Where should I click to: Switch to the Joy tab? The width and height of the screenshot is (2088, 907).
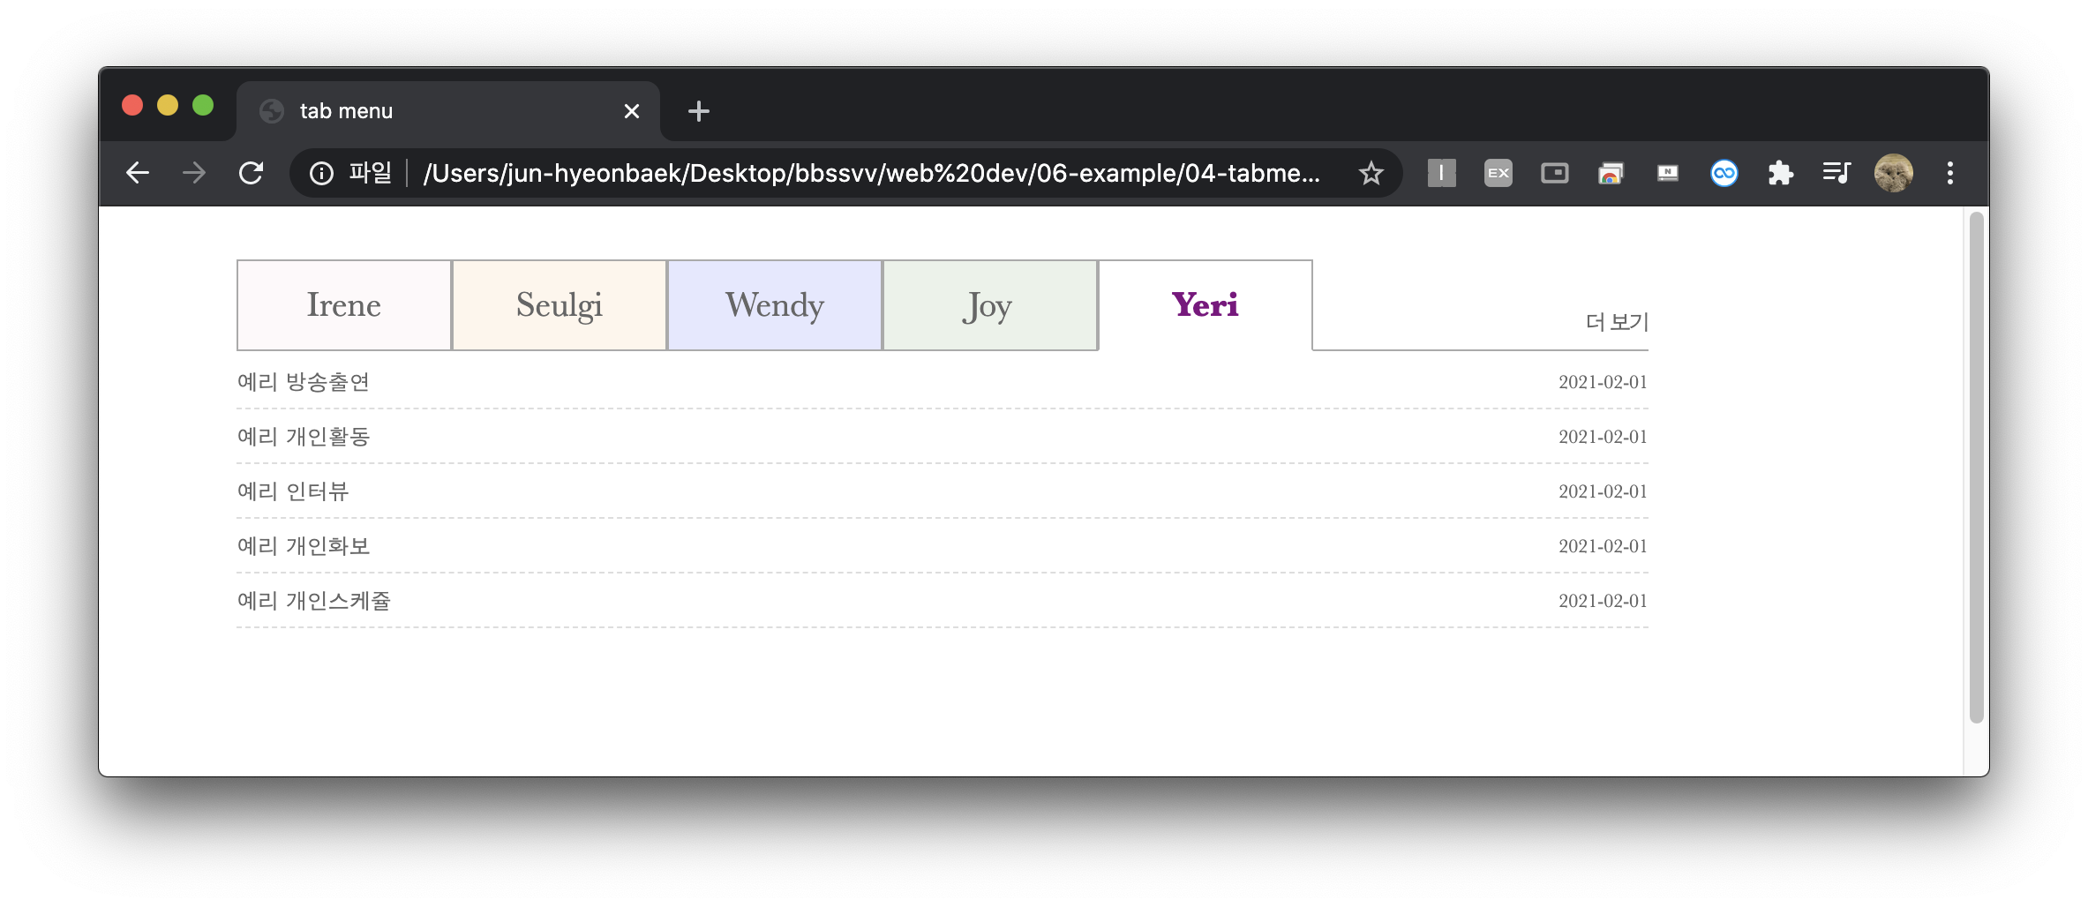pyautogui.click(x=990, y=305)
